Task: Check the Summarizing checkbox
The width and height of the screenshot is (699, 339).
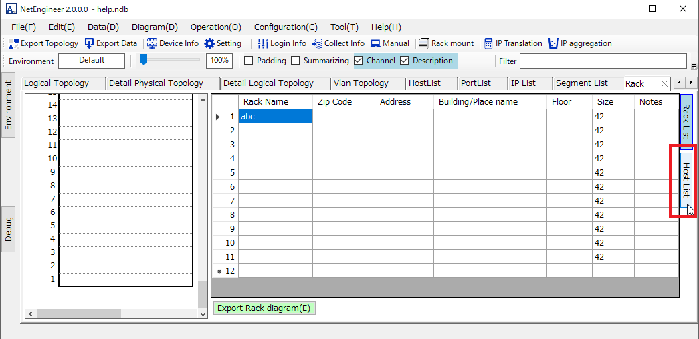Action: (296, 61)
